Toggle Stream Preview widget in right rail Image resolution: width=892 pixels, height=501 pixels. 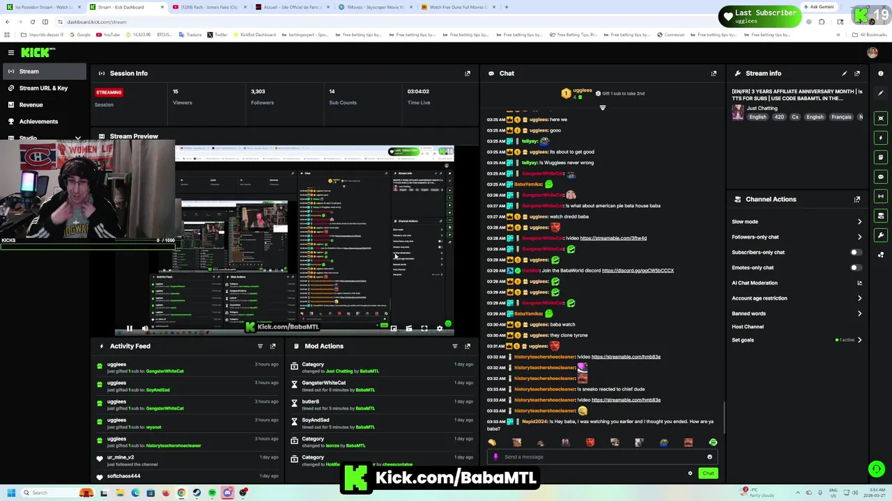pos(882,118)
